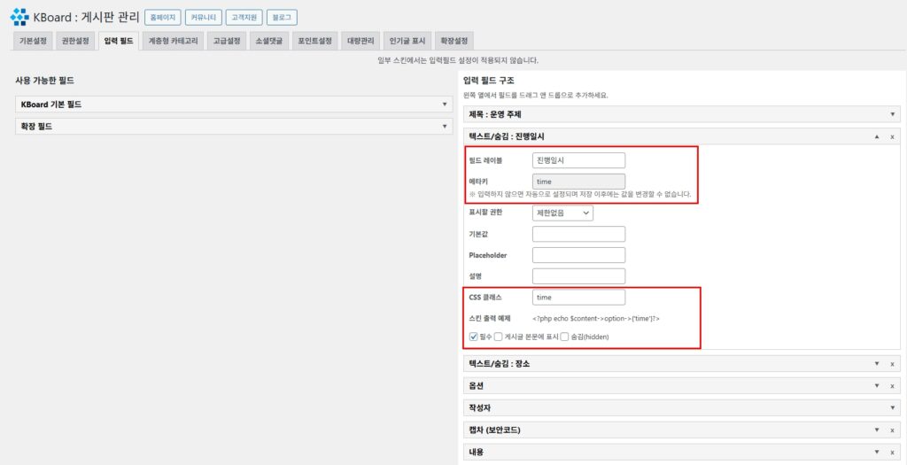Switch to the 기본설정 tab

pyautogui.click(x=32, y=41)
